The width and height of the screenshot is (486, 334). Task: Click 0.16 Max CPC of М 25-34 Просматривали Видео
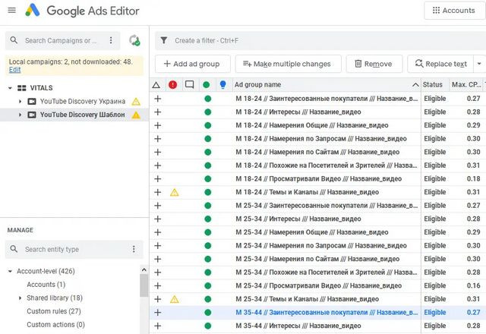click(x=473, y=285)
